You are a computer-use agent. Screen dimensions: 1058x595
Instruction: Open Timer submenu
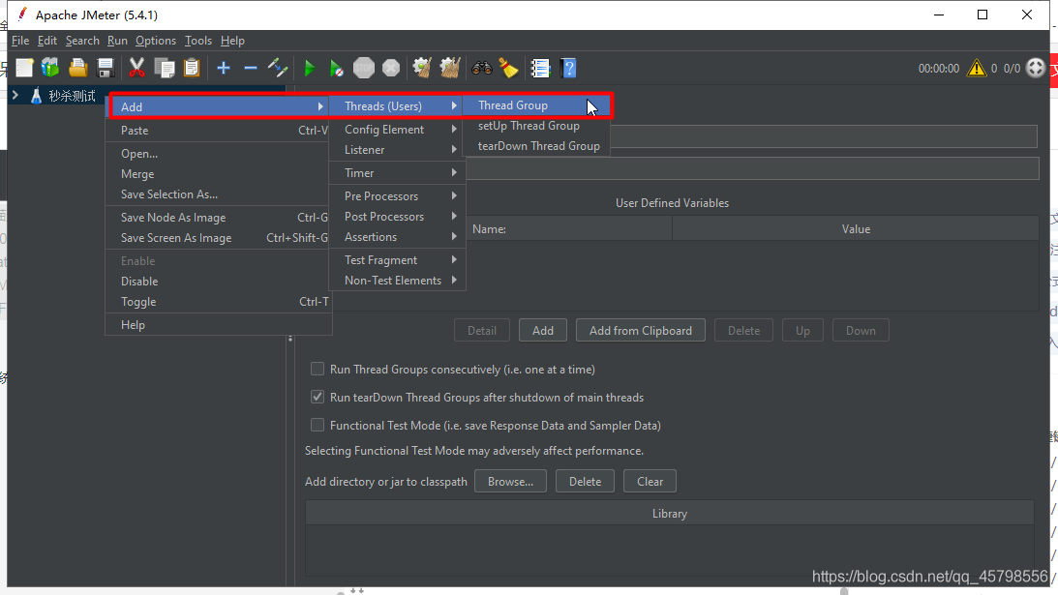(x=397, y=173)
